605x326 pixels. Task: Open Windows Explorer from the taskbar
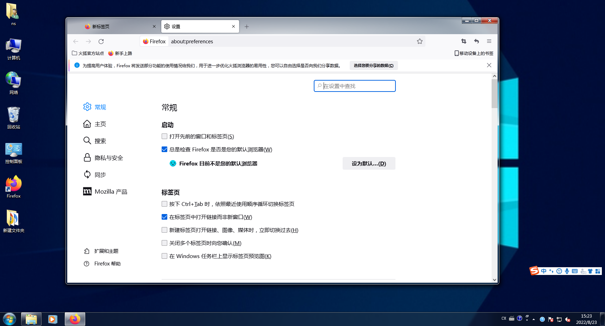pyautogui.click(x=31, y=319)
